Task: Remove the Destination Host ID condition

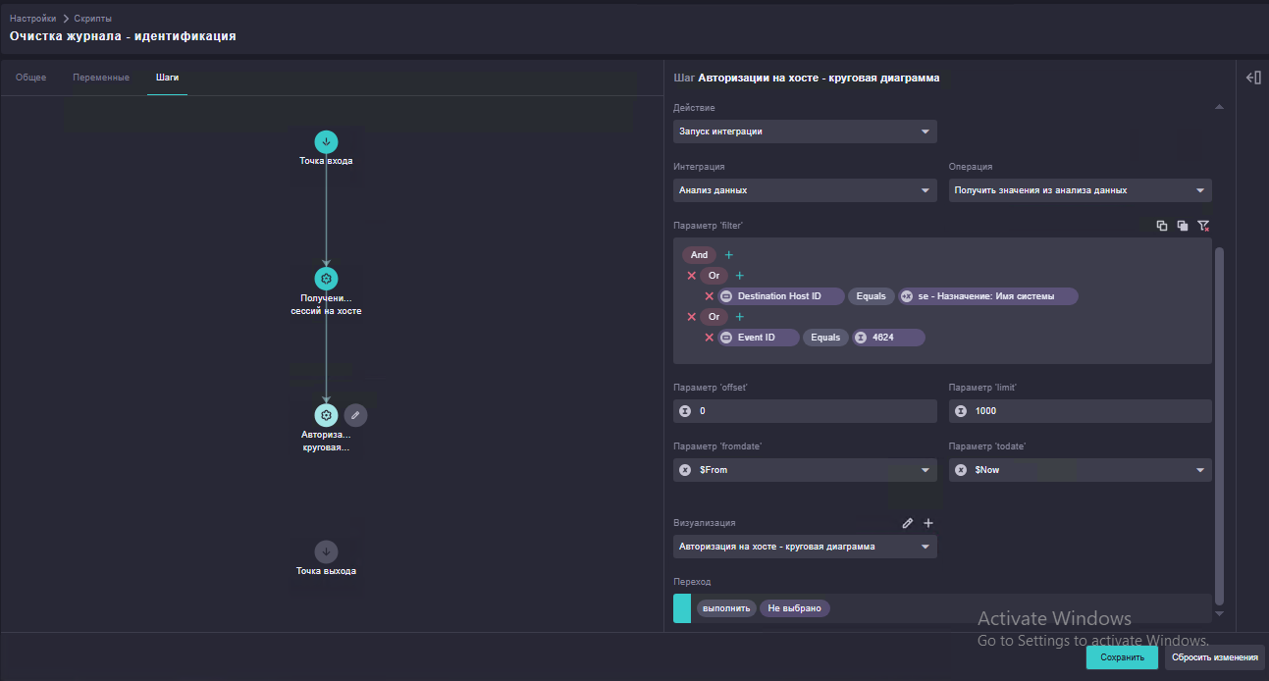Action: tap(709, 296)
